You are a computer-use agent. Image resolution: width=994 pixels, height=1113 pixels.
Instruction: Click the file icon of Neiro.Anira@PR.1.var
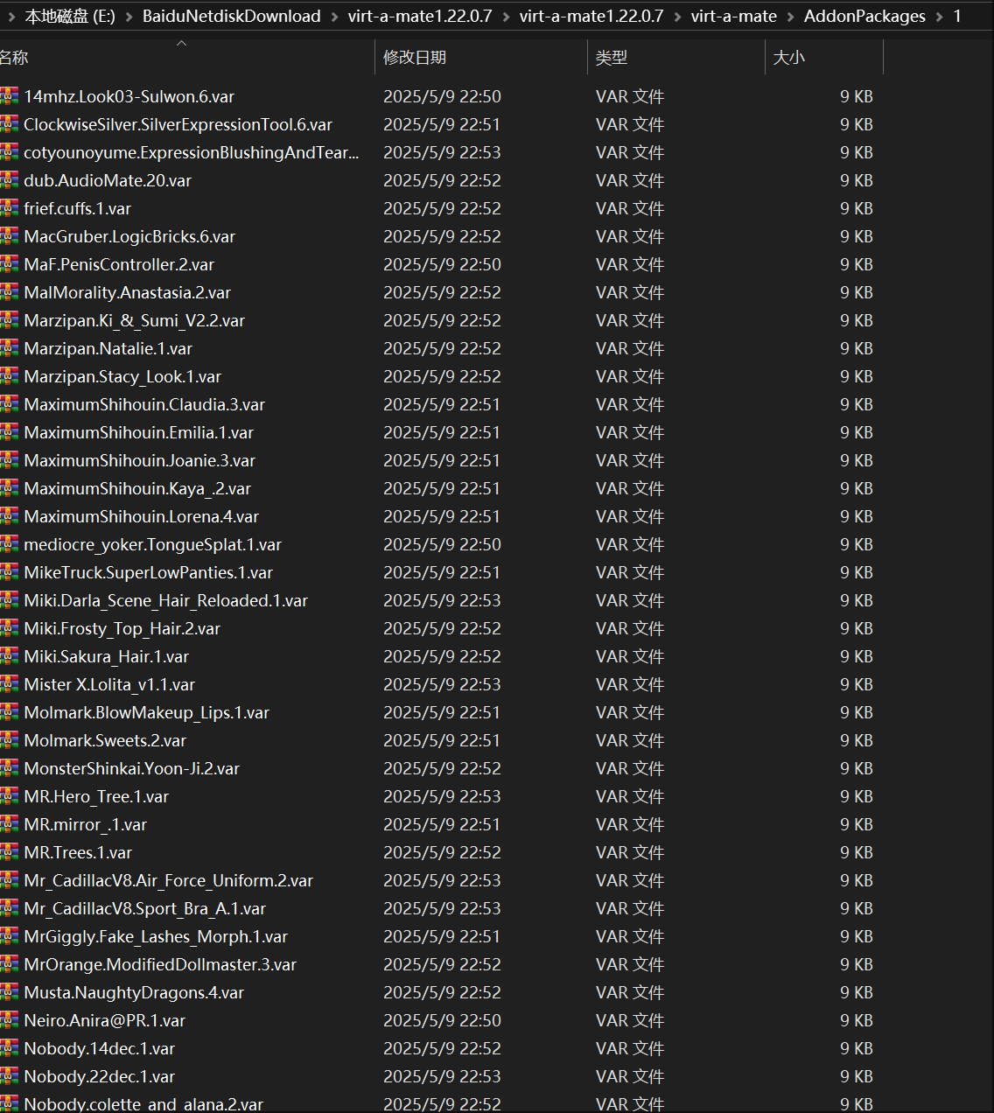click(9, 1020)
